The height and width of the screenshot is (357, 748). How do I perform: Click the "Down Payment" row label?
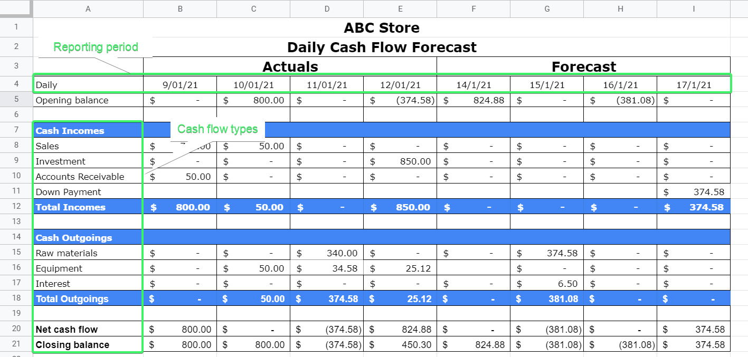[x=68, y=192]
